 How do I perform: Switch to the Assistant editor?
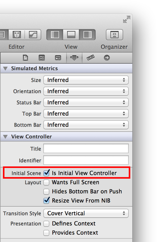[17, 35]
